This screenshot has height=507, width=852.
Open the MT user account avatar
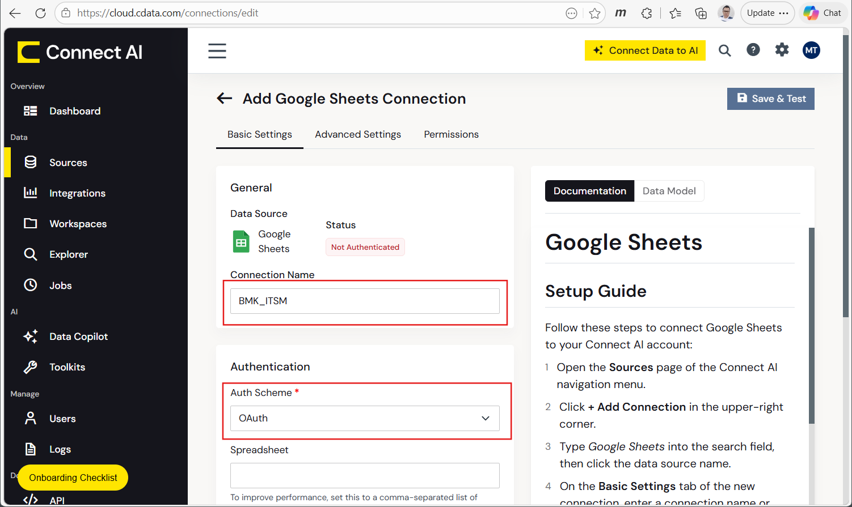[811, 50]
